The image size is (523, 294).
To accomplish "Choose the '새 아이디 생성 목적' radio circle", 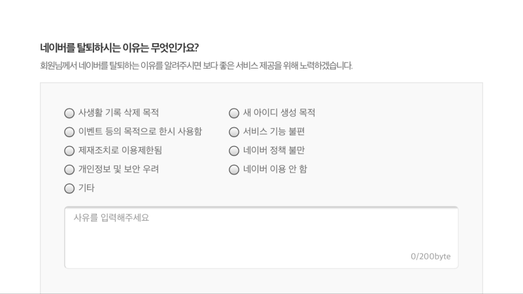I will (x=234, y=113).
